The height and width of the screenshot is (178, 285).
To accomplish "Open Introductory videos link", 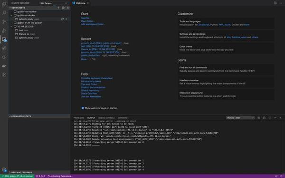I will 91,81.
